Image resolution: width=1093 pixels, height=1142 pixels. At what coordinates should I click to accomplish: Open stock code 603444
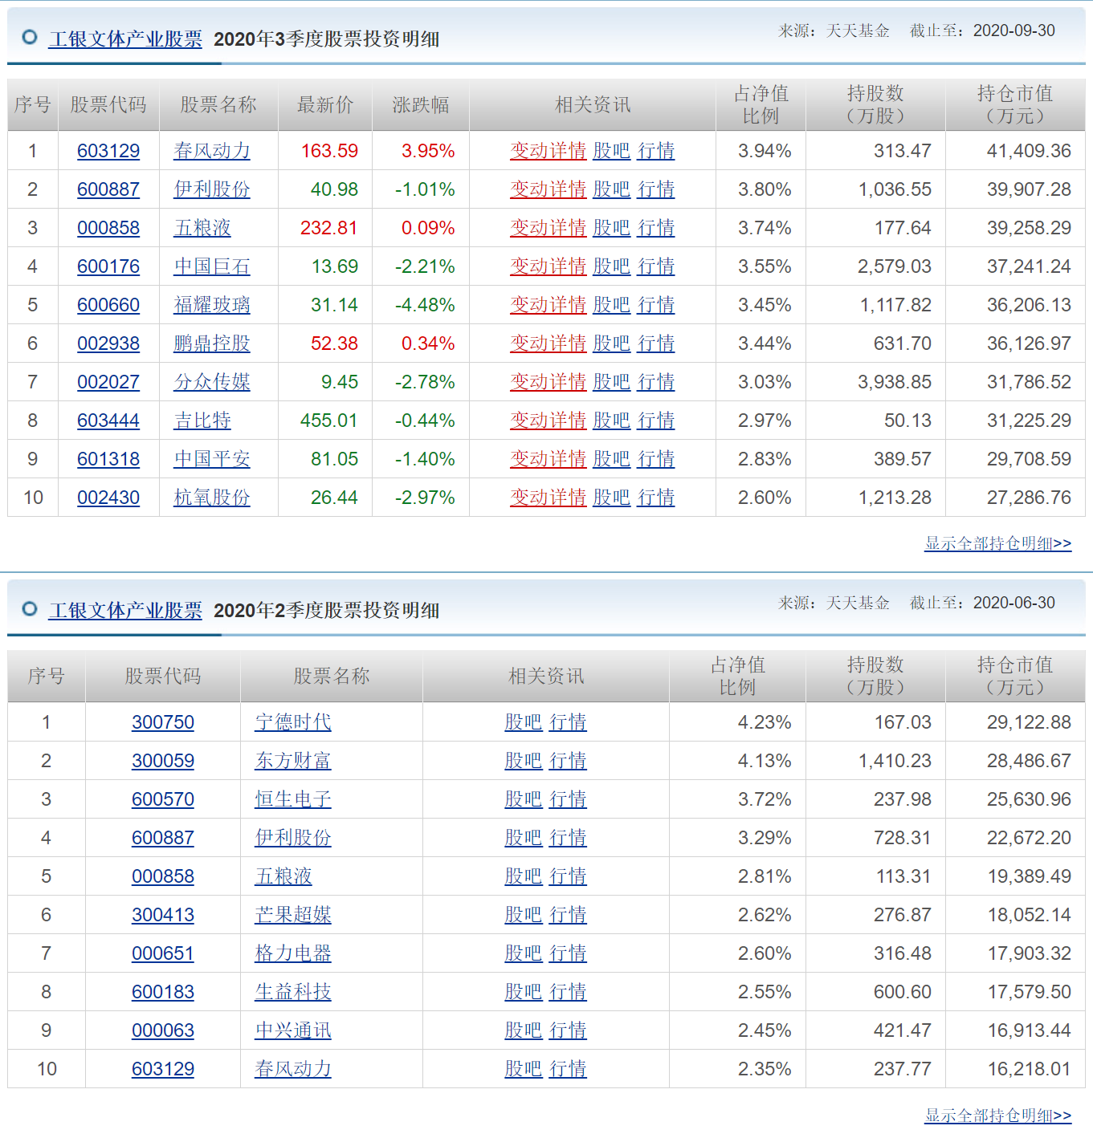108,421
